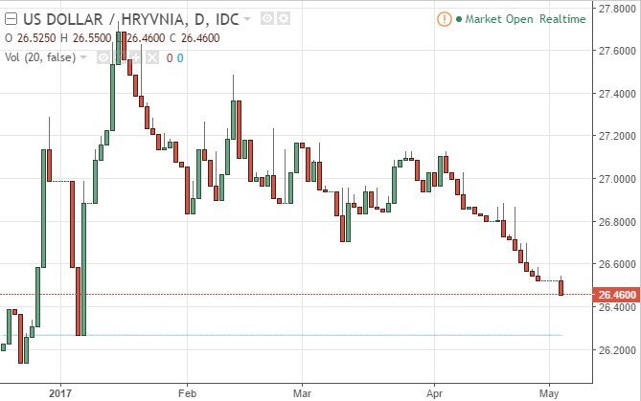
Task: Click the 27.4000 price axis label
Action: point(617,94)
